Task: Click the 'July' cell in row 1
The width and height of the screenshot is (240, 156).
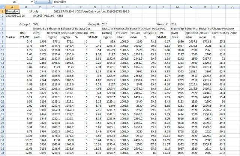Action: [38, 12]
